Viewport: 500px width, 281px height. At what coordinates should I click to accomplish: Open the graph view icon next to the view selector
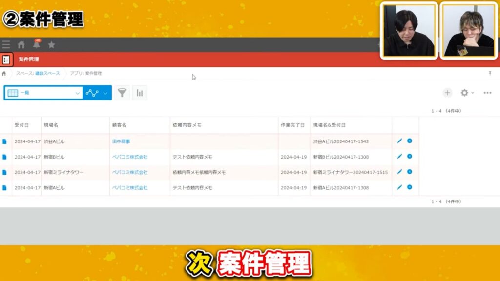point(92,93)
